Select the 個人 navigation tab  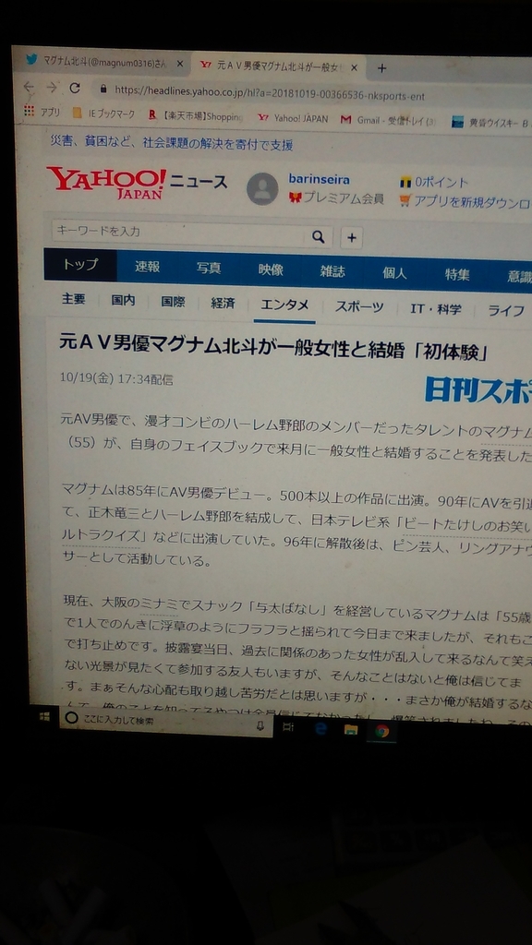coord(394,273)
